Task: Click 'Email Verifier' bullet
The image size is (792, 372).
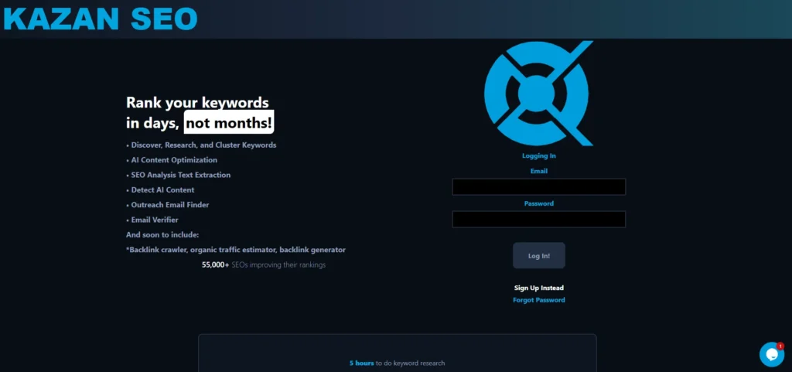Action: tap(155, 220)
